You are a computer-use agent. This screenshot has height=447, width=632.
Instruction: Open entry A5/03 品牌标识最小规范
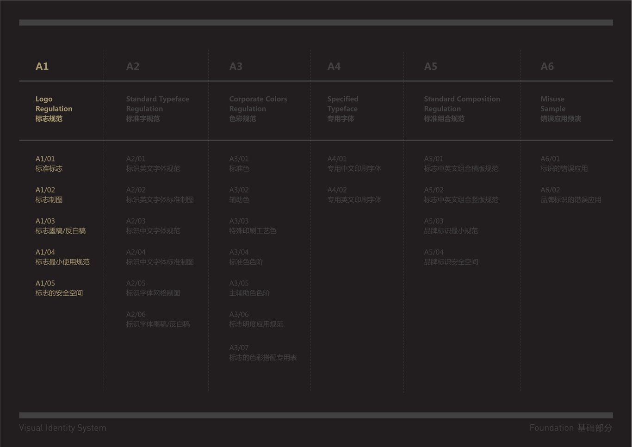click(x=451, y=226)
